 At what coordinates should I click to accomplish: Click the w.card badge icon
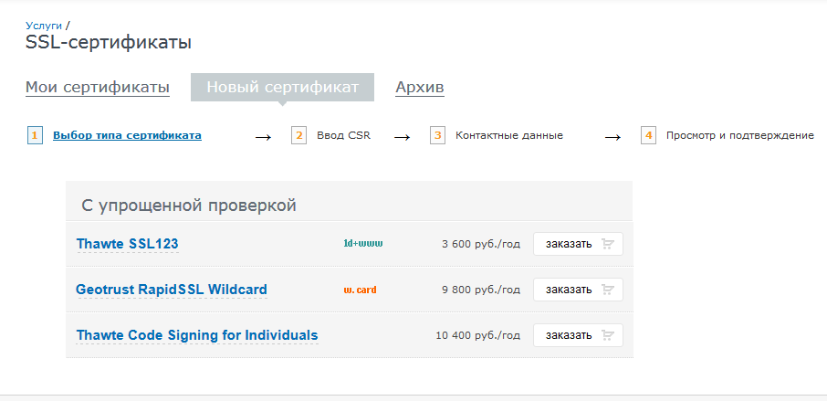click(361, 290)
